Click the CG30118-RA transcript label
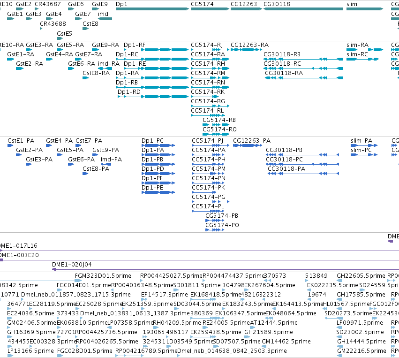 (284, 73)
